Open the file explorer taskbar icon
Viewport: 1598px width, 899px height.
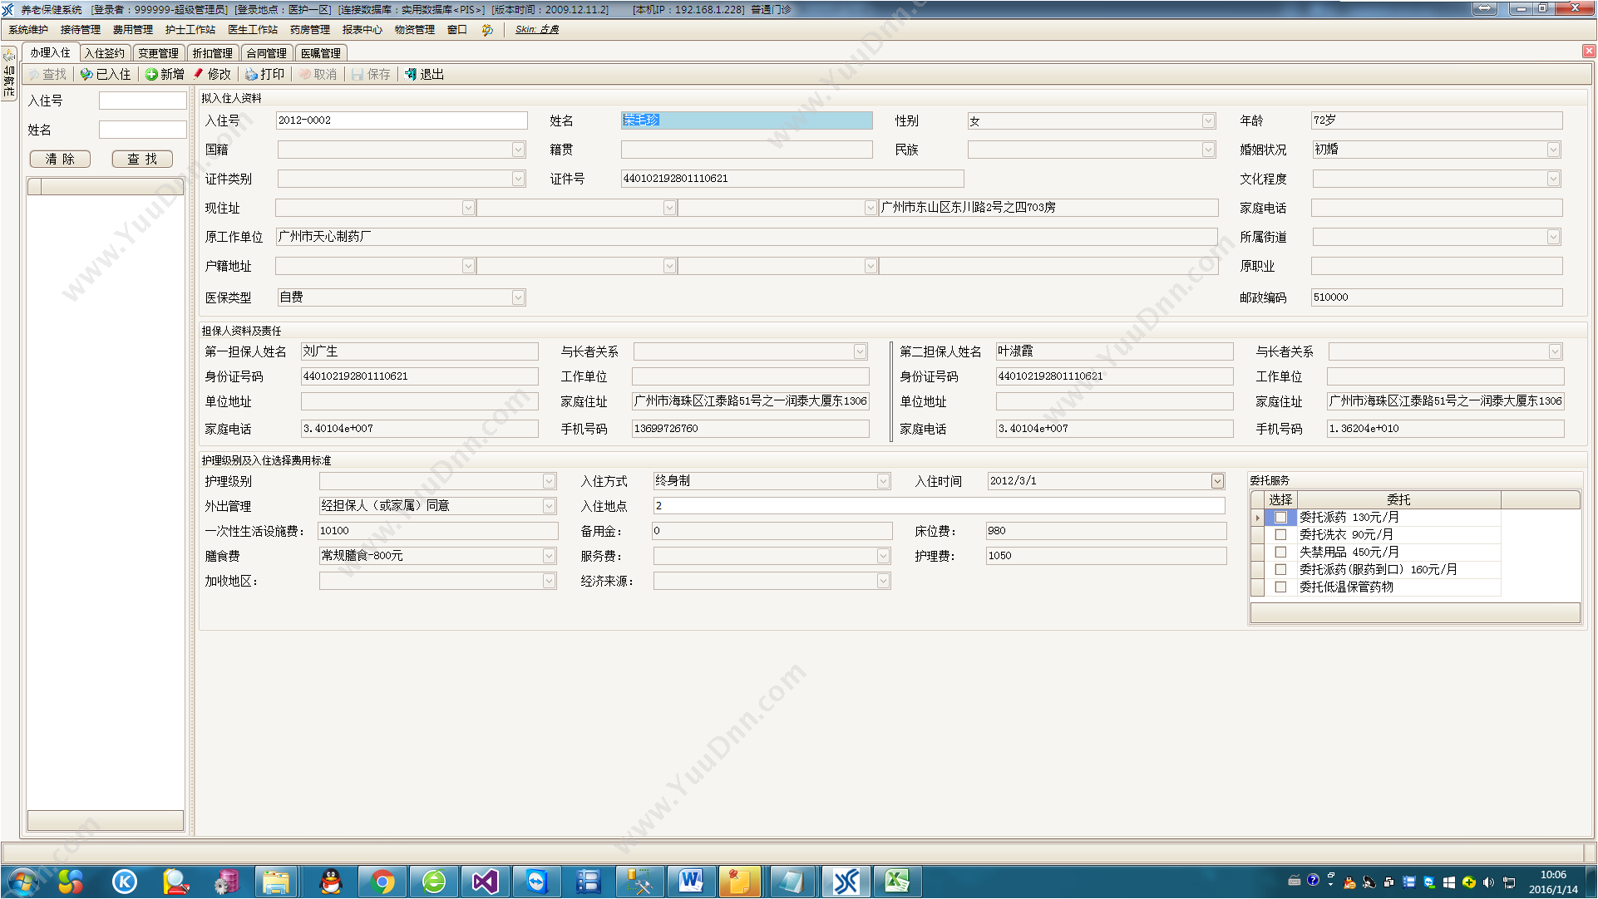click(276, 882)
